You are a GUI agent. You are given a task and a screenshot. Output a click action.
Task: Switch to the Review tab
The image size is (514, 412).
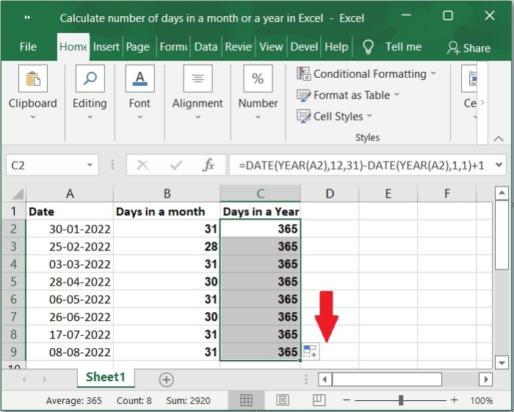tap(239, 47)
